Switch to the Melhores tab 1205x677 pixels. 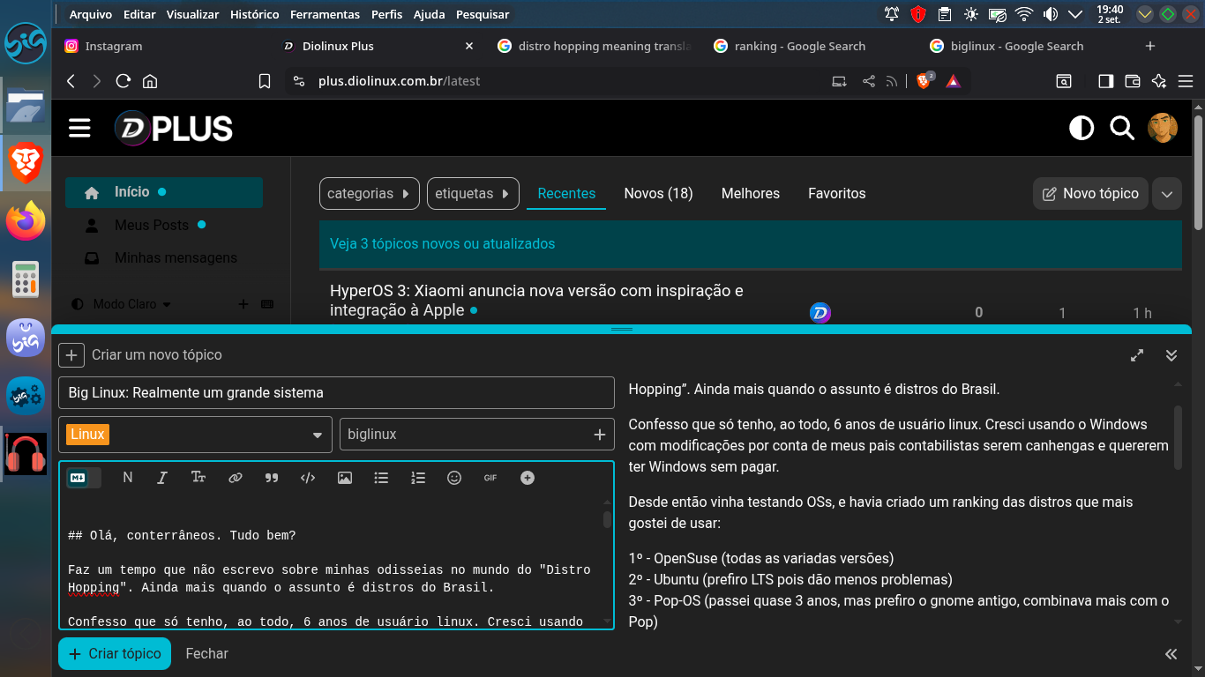pyautogui.click(x=751, y=194)
